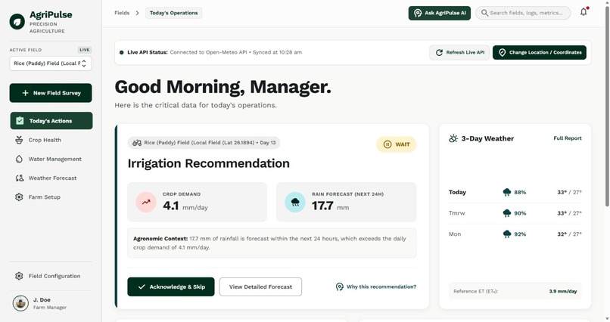Image resolution: width=610 pixels, height=322 pixels.
Task: Click Today's rain cloud icon
Action: 507,192
